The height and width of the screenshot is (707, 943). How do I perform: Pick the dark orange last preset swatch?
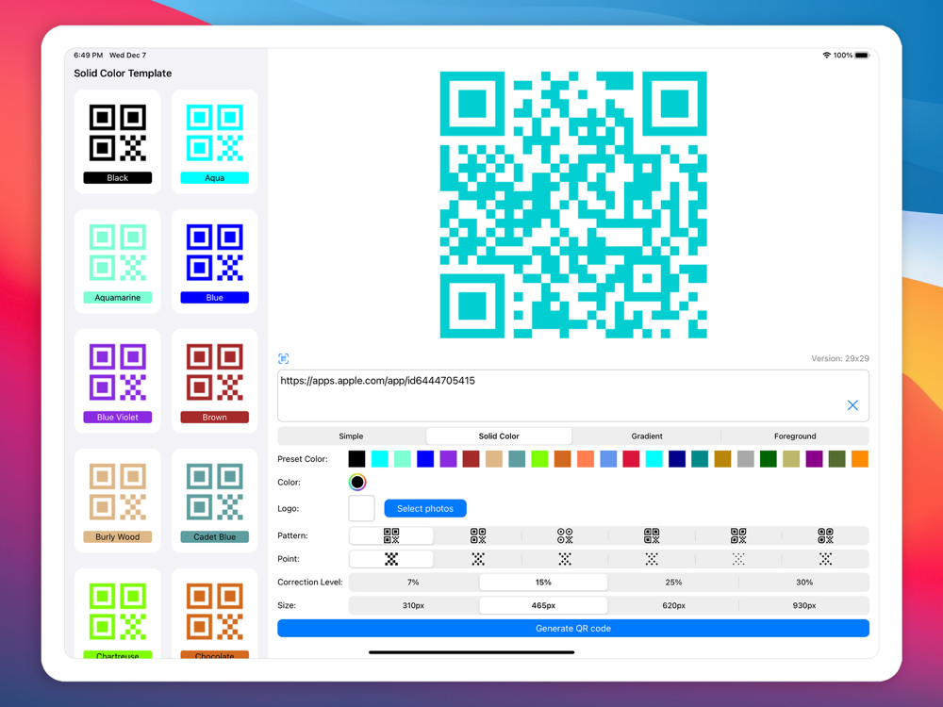859,459
